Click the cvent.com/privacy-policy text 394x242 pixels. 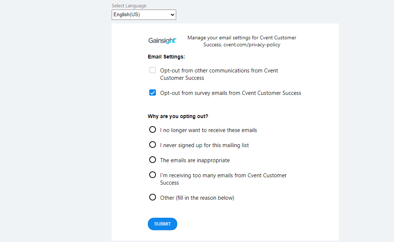[252, 45]
